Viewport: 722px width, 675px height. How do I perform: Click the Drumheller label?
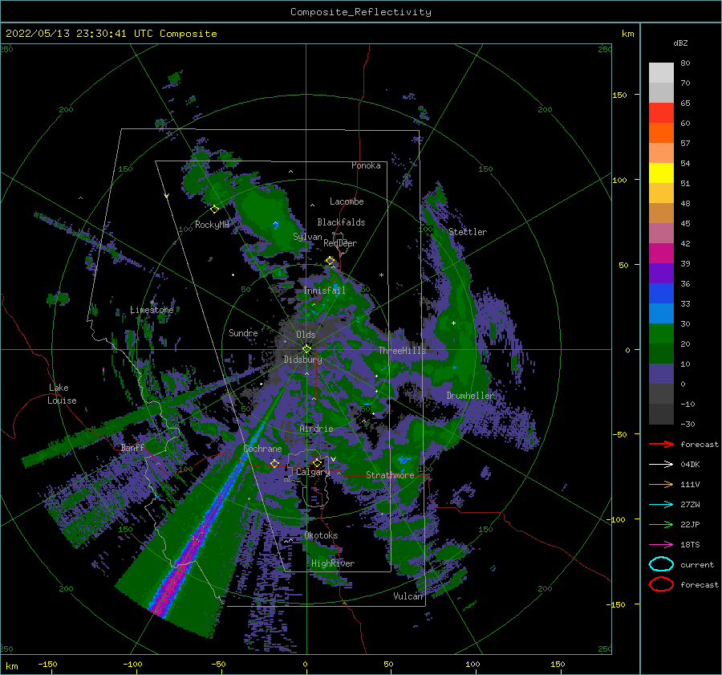469,396
